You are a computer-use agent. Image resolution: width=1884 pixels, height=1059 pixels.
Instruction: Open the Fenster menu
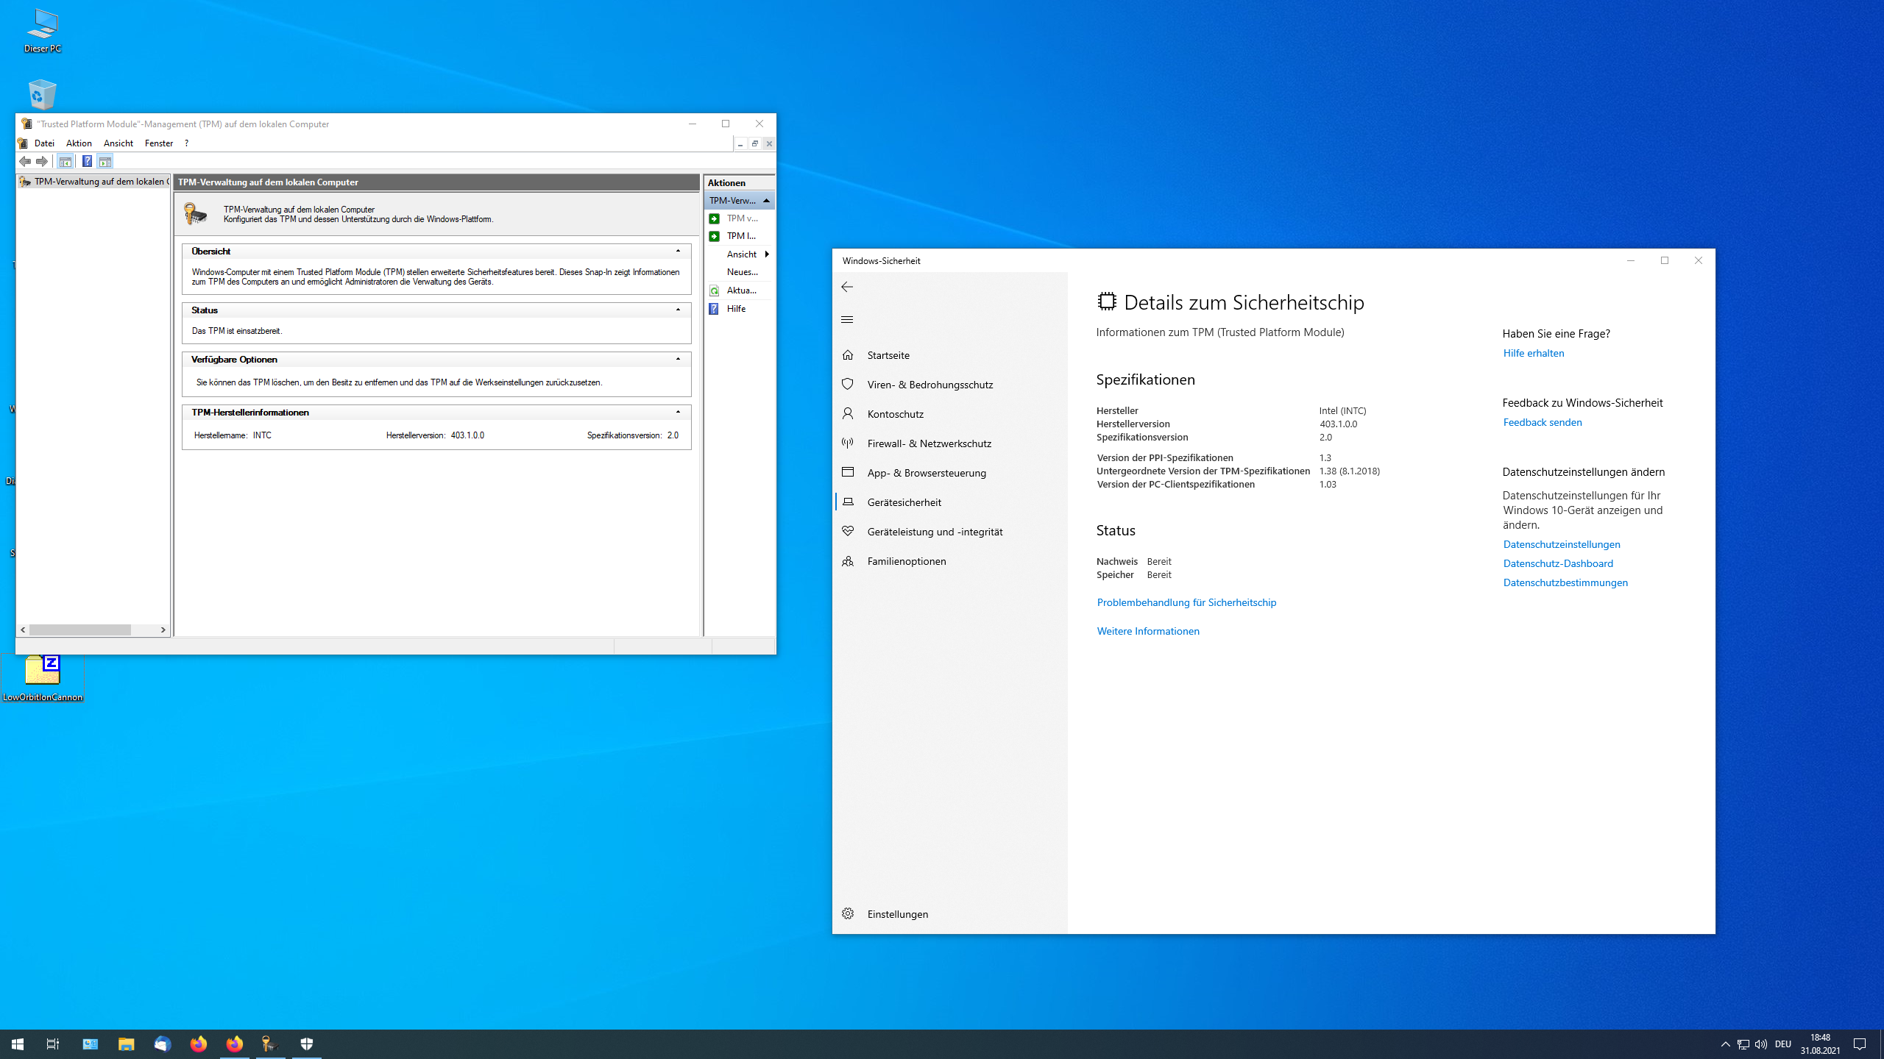158,143
